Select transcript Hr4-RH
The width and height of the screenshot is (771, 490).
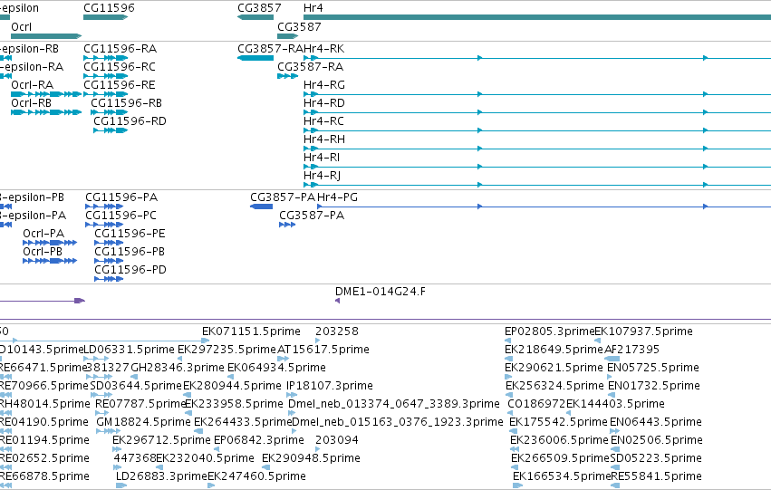click(x=537, y=149)
